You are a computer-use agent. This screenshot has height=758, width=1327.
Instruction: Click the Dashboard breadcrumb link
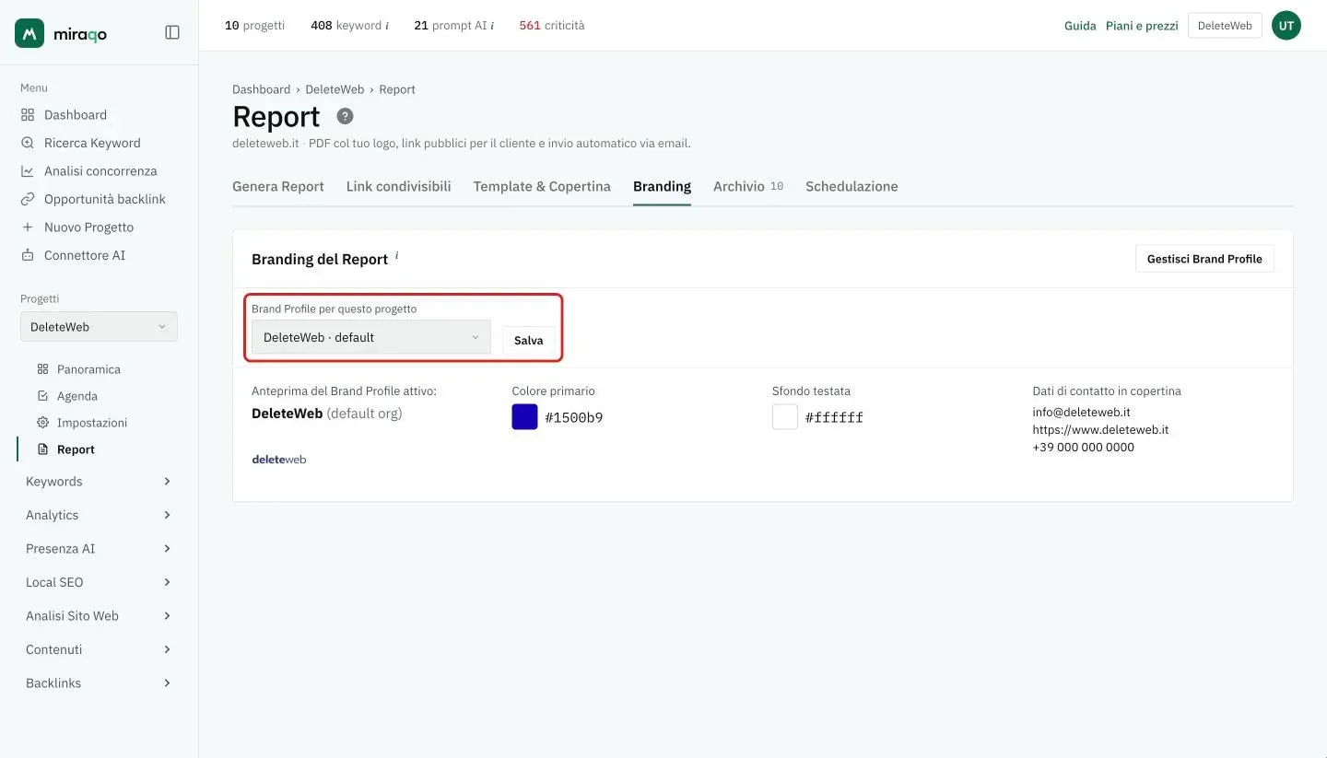coord(262,89)
